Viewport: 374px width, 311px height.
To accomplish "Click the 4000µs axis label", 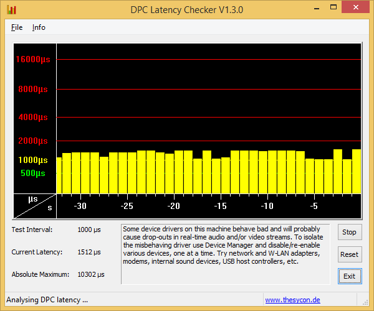I will [33, 117].
